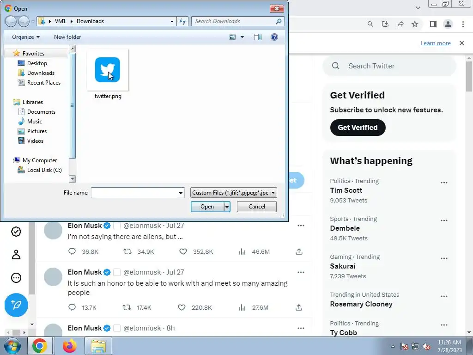The image size is (473, 355).
Task: Open the Rosemary Clooney trending topic
Action: click(x=361, y=304)
